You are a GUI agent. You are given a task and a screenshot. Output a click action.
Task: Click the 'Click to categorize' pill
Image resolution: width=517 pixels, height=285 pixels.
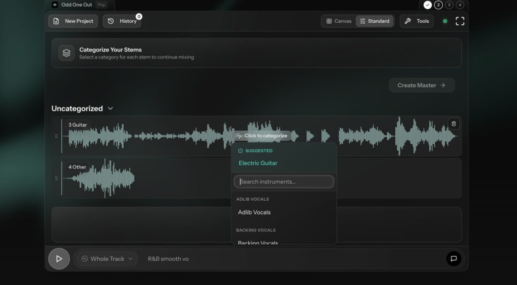(x=262, y=135)
